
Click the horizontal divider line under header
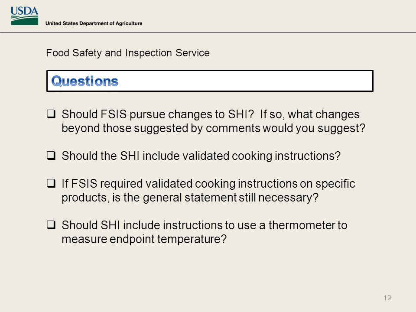click(x=208, y=32)
